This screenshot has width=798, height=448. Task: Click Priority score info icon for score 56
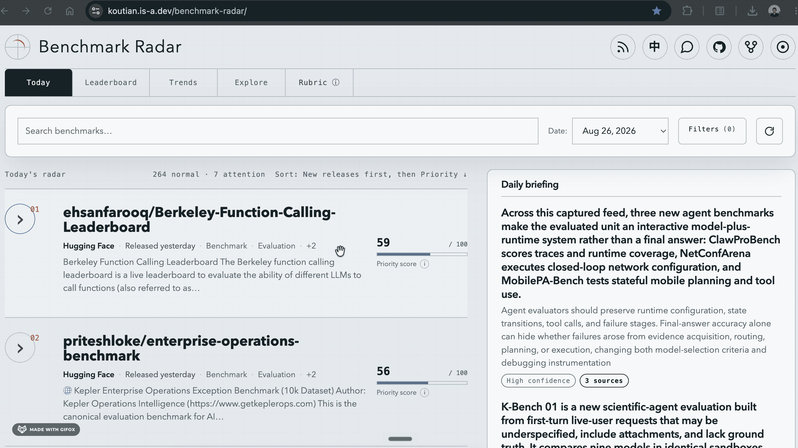click(x=424, y=393)
